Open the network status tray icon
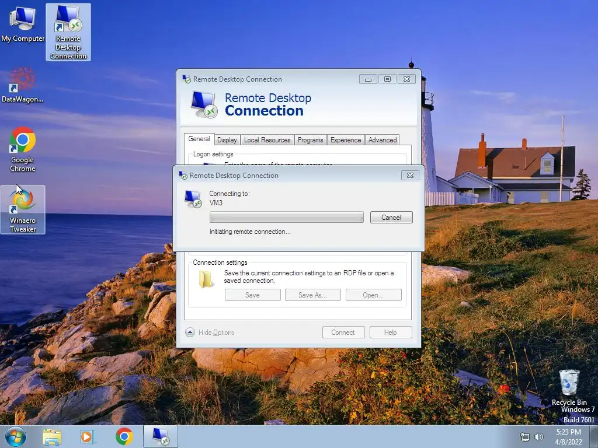Image resolution: width=598 pixels, height=448 pixels. point(525,437)
